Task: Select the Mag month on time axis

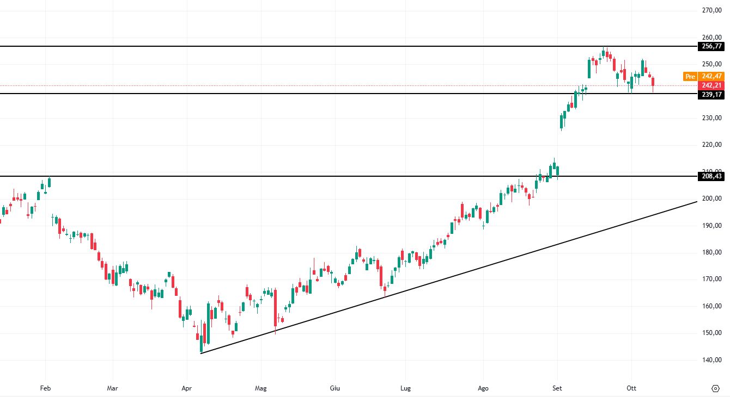Action: point(260,388)
